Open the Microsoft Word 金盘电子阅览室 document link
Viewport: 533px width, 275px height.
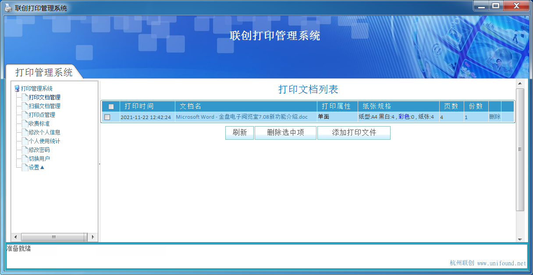tap(242, 117)
